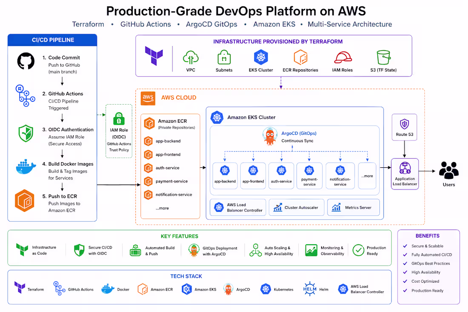
Task: Click the Terraform icon beside Infrastructure as Code
Action: click(22, 249)
